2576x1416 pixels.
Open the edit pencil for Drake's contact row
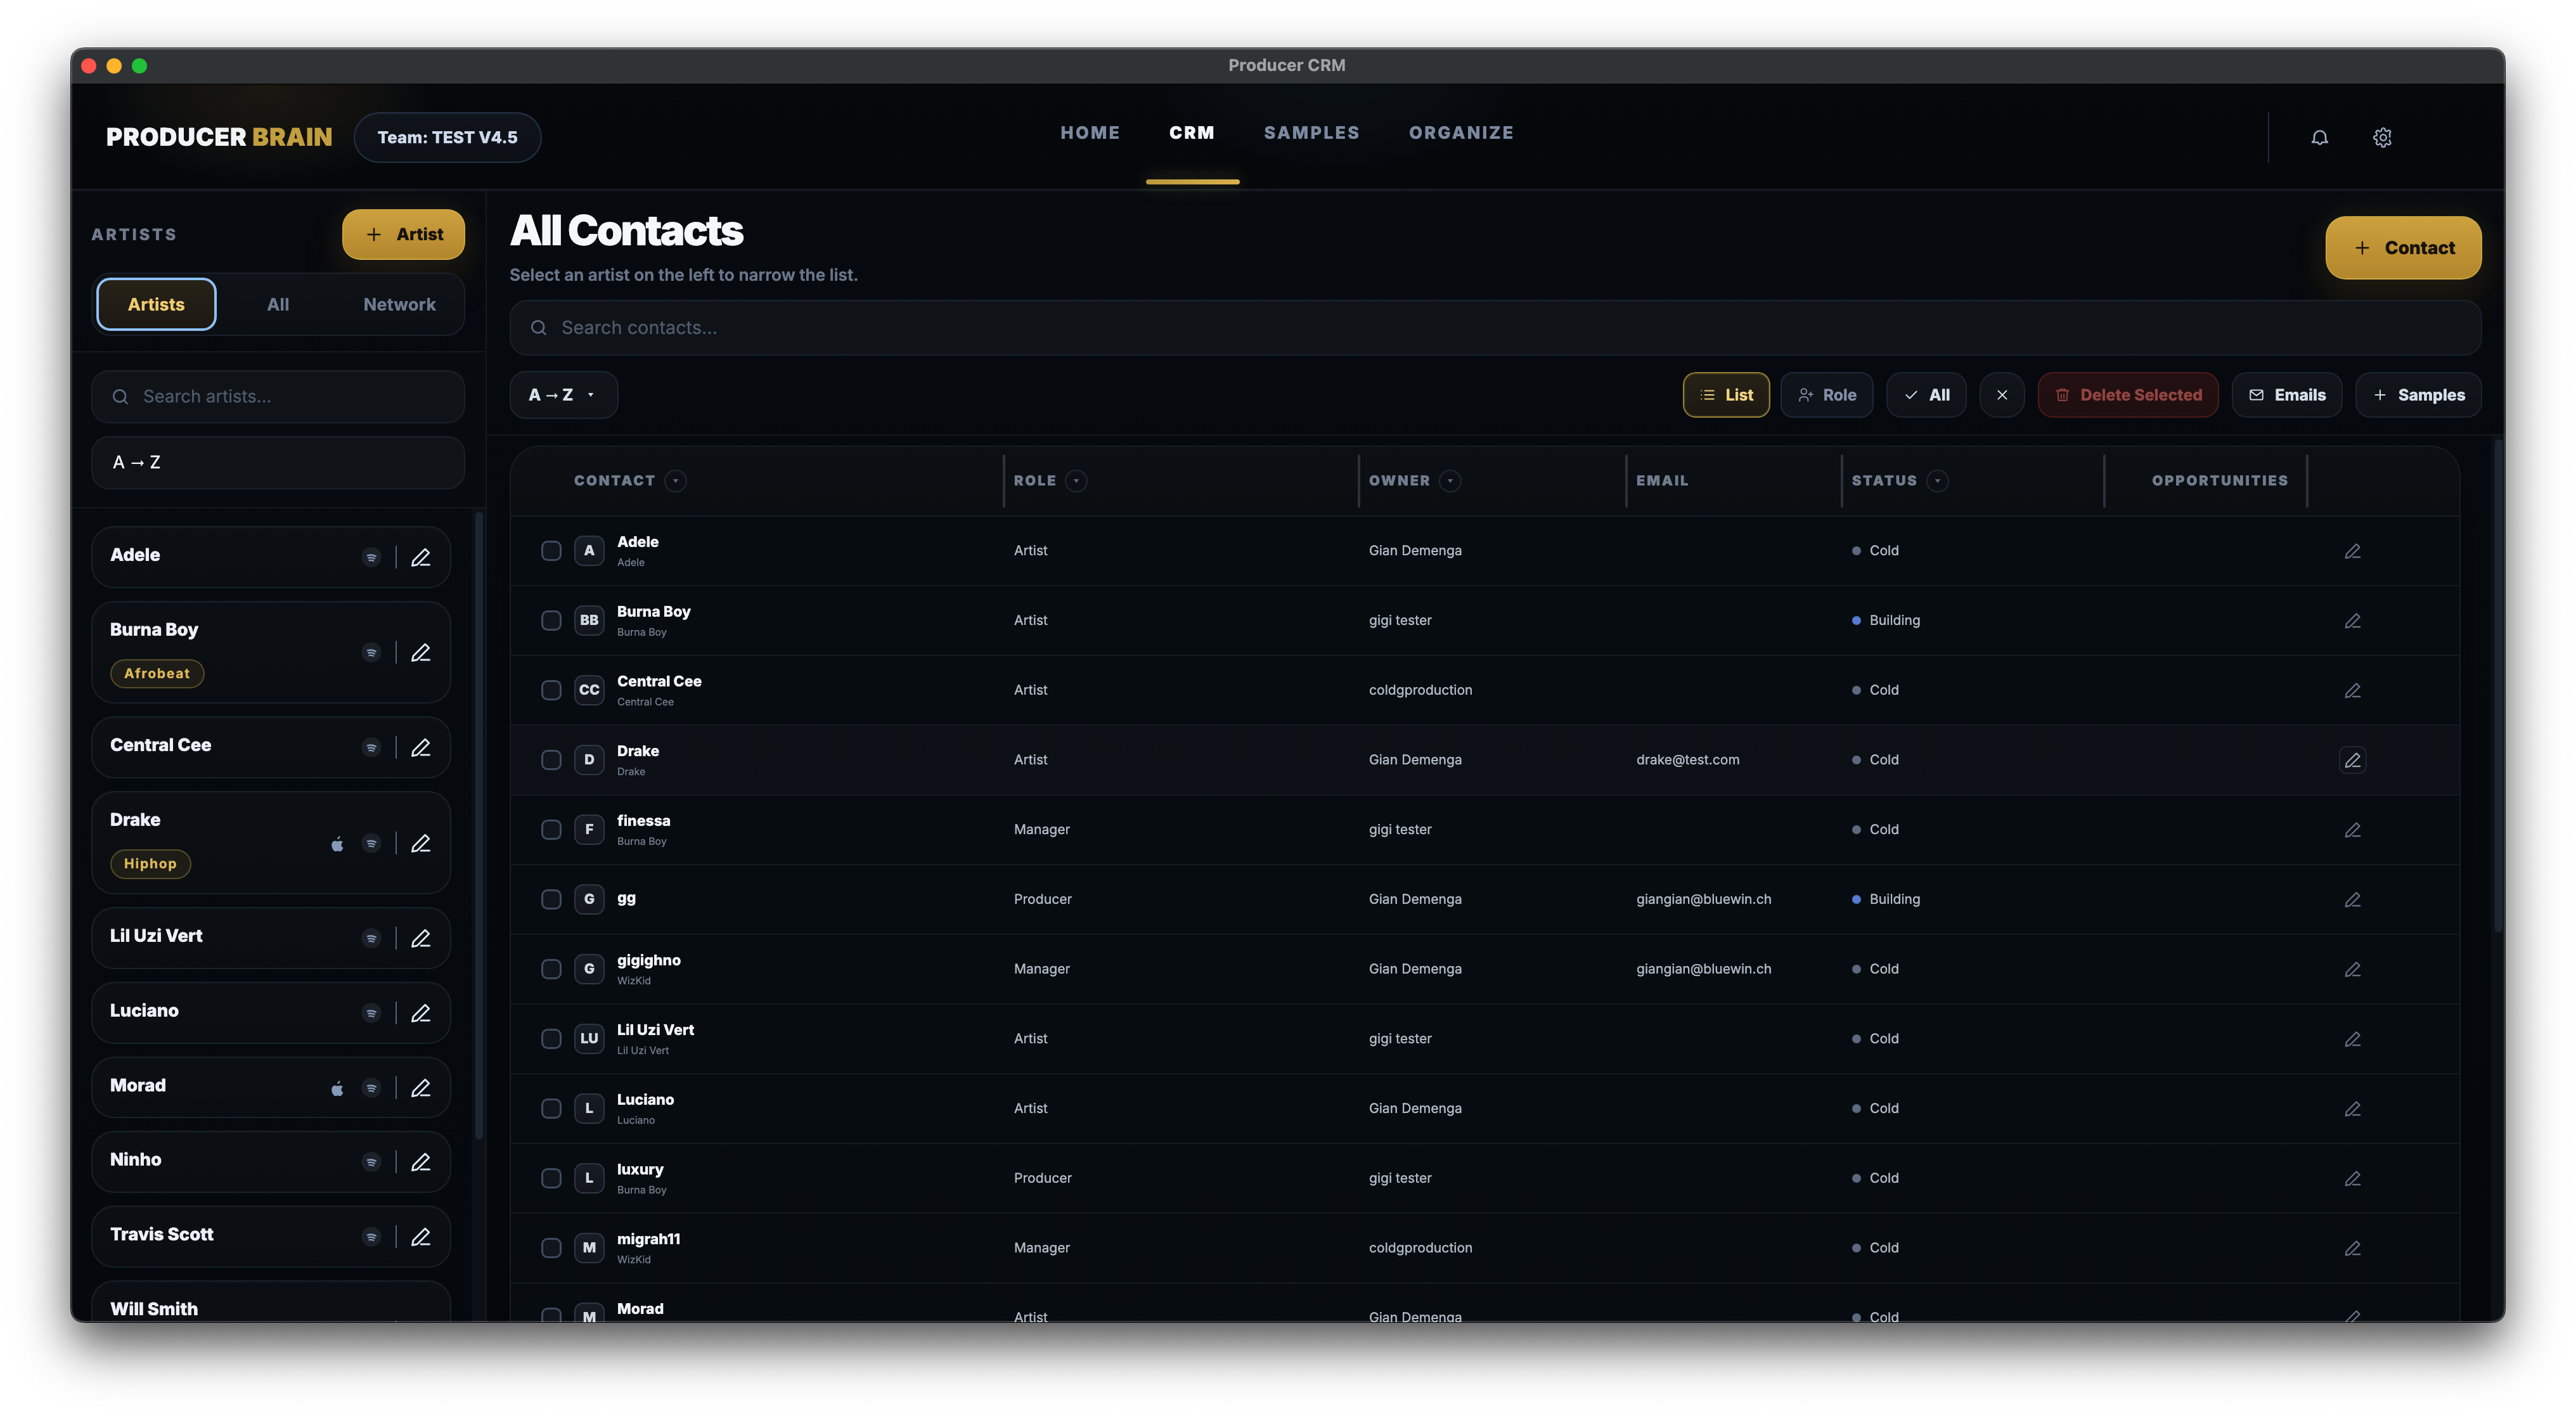click(2353, 760)
